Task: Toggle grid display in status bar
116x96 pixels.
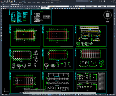Action: point(42,95)
